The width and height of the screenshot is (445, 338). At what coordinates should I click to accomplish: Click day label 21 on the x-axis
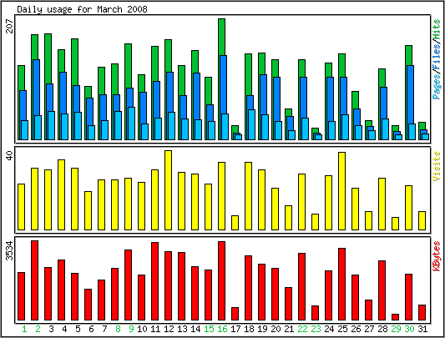click(289, 329)
